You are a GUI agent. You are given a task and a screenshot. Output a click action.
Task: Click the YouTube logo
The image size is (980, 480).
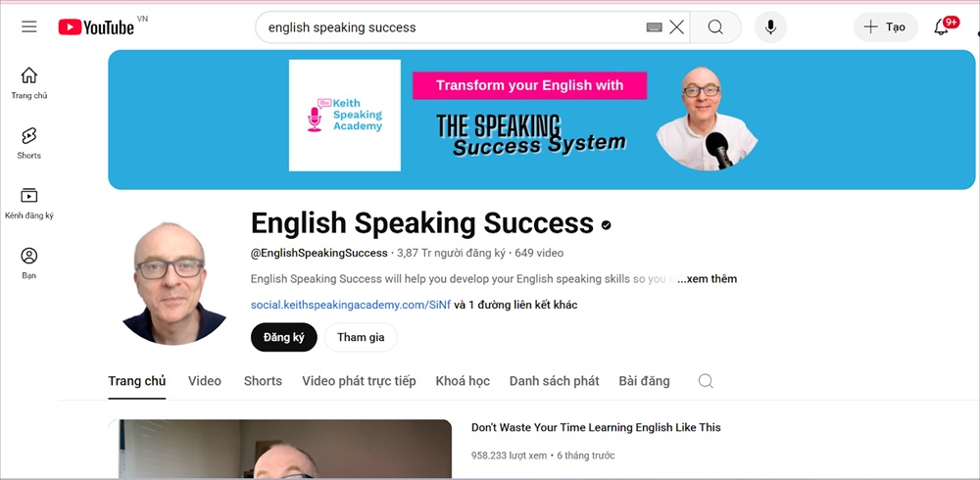pos(96,26)
